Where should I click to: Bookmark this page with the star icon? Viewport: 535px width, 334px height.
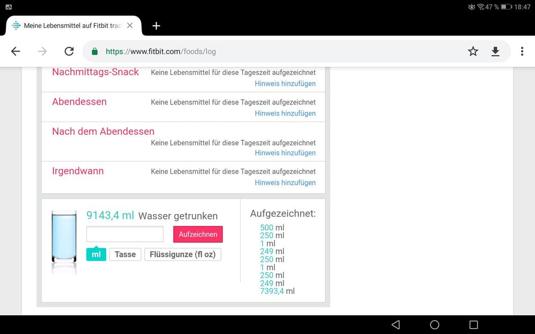[x=473, y=51]
